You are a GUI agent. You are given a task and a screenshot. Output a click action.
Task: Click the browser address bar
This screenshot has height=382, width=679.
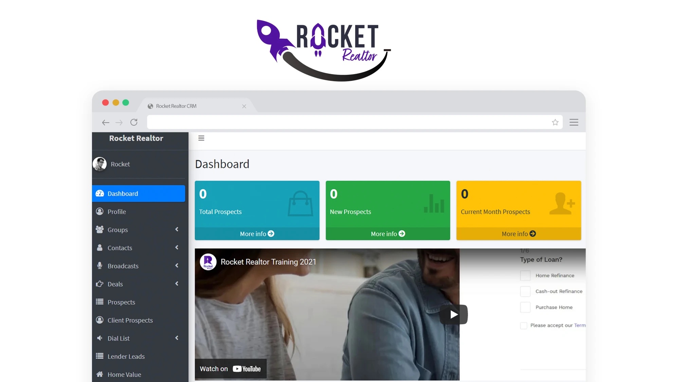click(346, 122)
